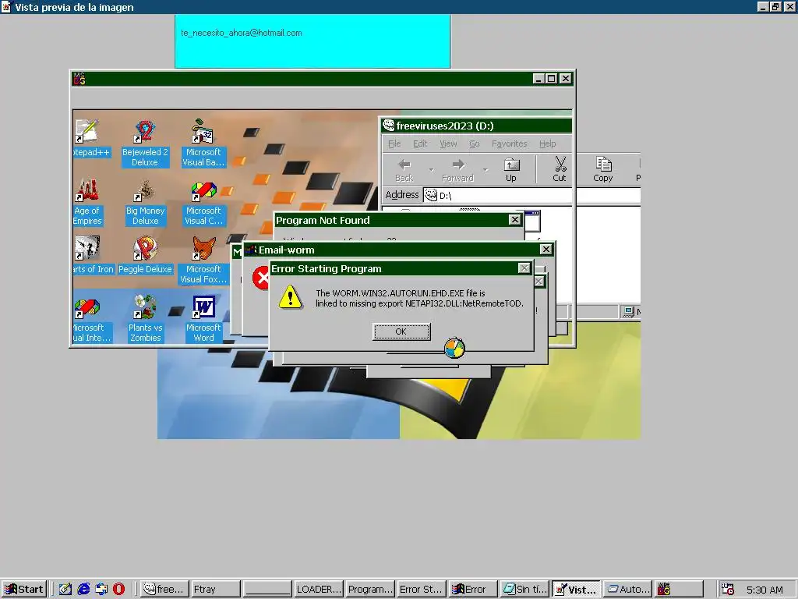Minimize the MS-DOS window
798x599 pixels.
(x=538, y=79)
